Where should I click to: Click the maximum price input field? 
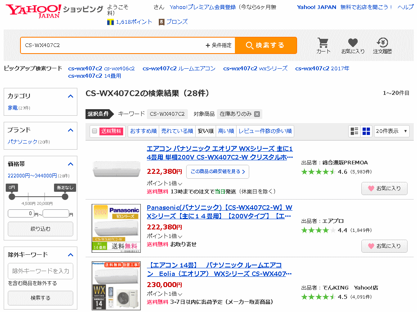point(56,213)
